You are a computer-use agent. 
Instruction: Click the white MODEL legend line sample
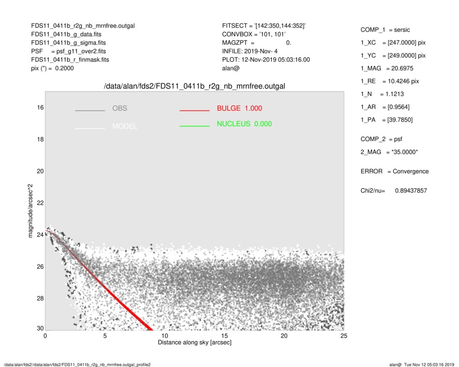pyautogui.click(x=90, y=129)
